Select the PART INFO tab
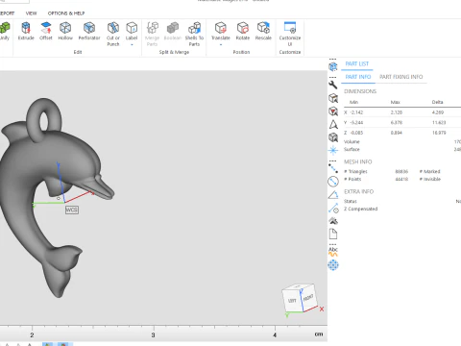Viewport: 461px width, 346px height. pos(358,77)
